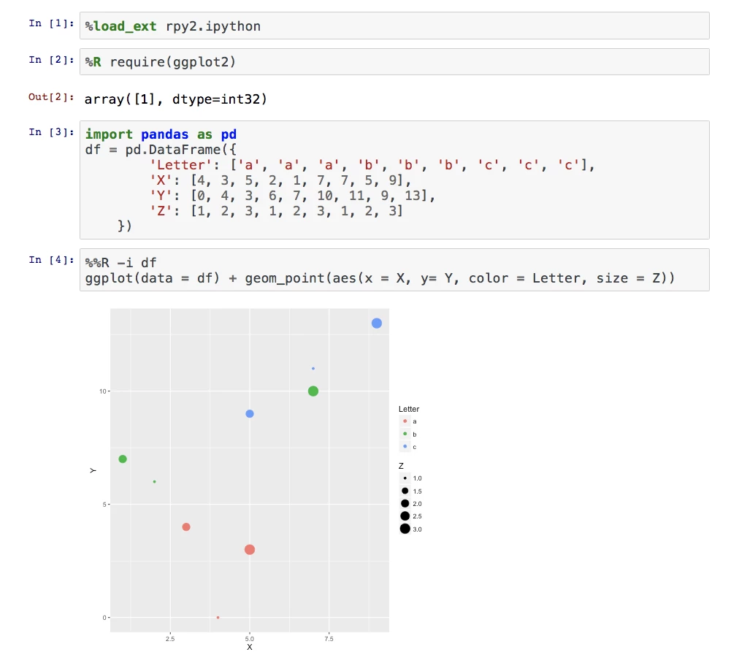Click the size legend dot labeled 3.0
The image size is (739, 663).
tap(405, 529)
